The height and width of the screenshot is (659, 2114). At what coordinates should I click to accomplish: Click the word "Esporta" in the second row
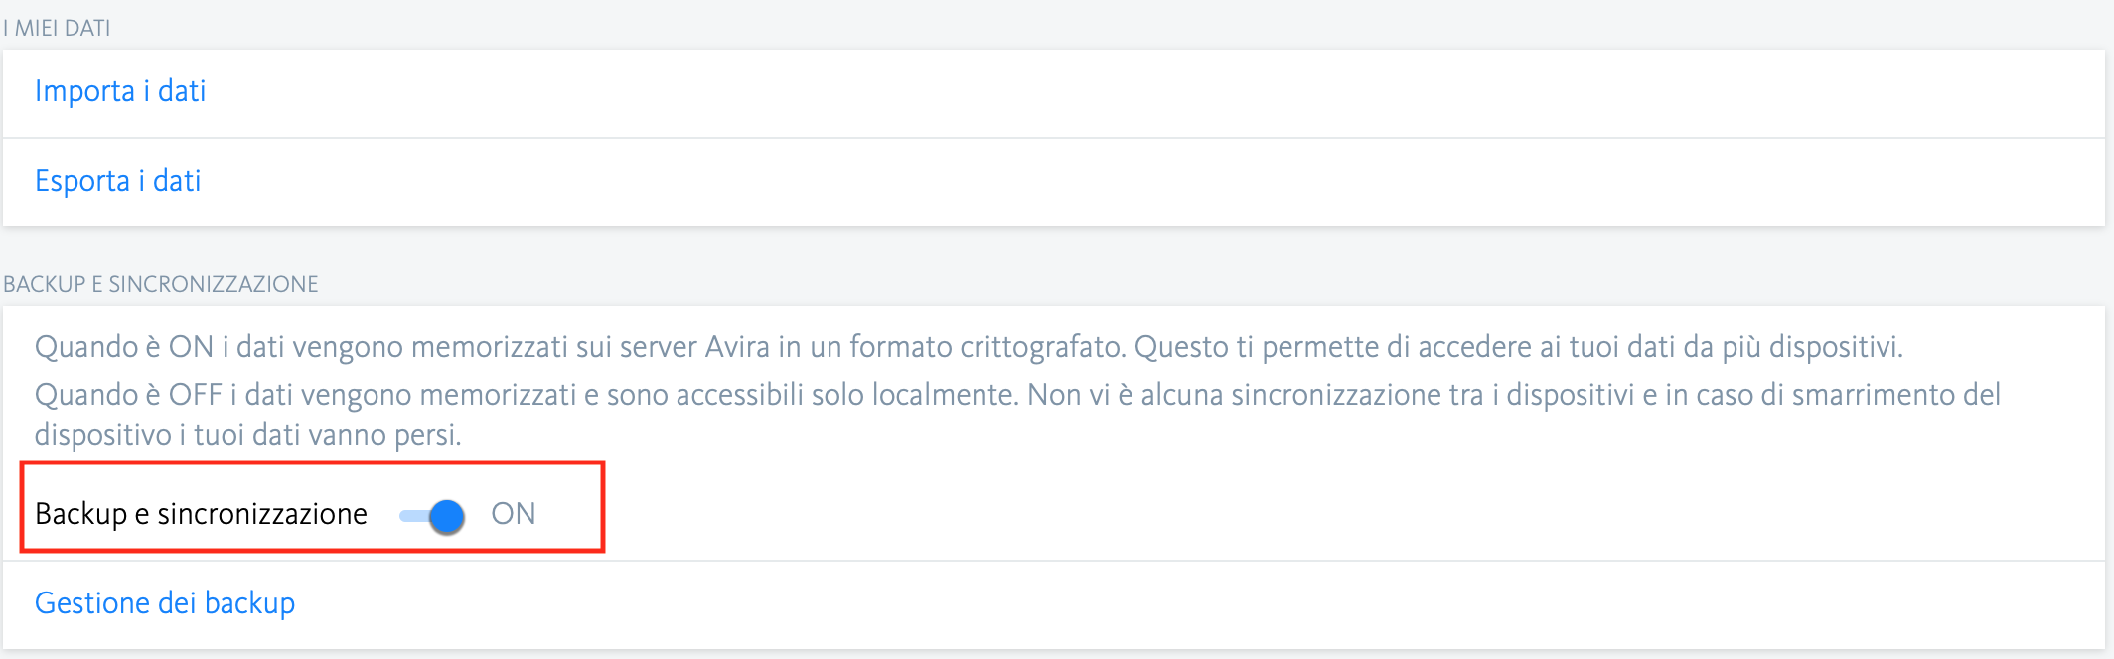[x=82, y=181]
